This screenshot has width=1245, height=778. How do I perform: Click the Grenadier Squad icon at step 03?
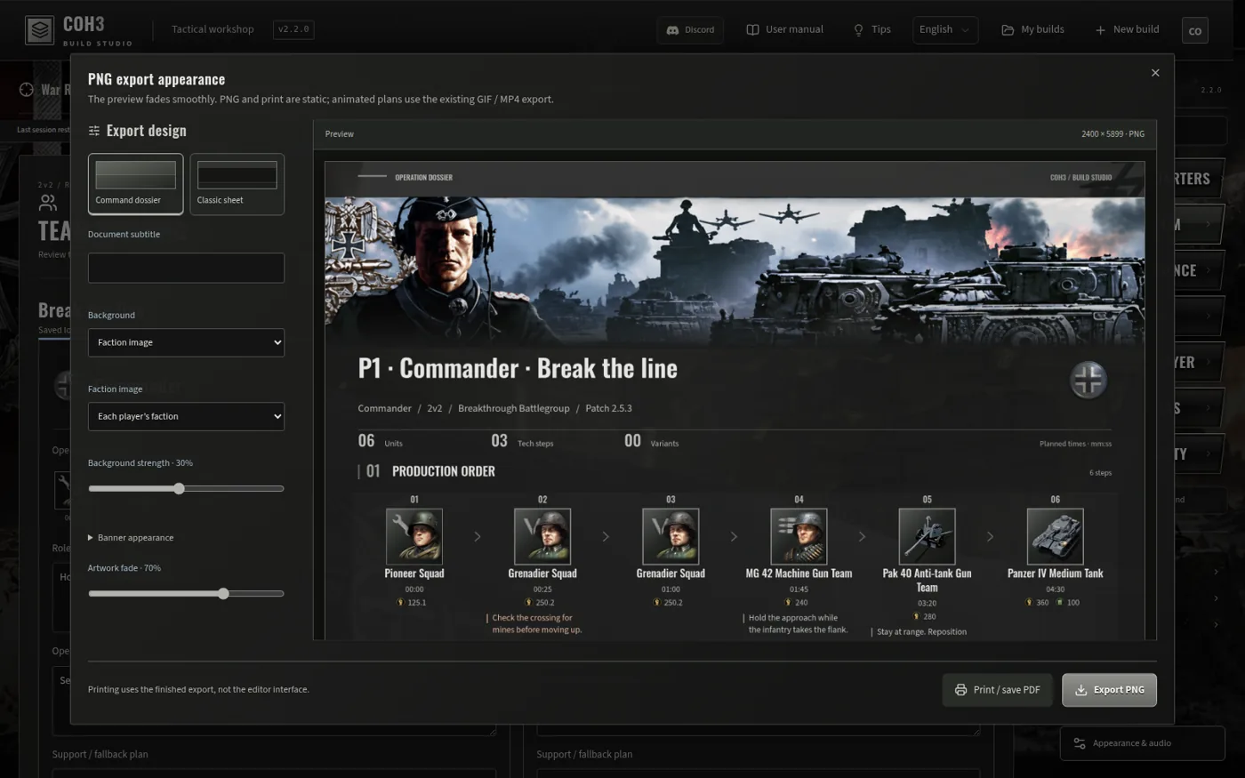(671, 536)
